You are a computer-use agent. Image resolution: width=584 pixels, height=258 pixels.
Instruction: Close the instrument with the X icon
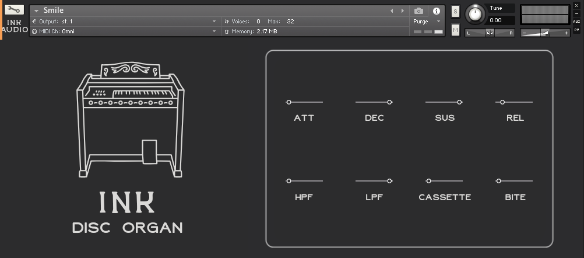click(576, 5)
